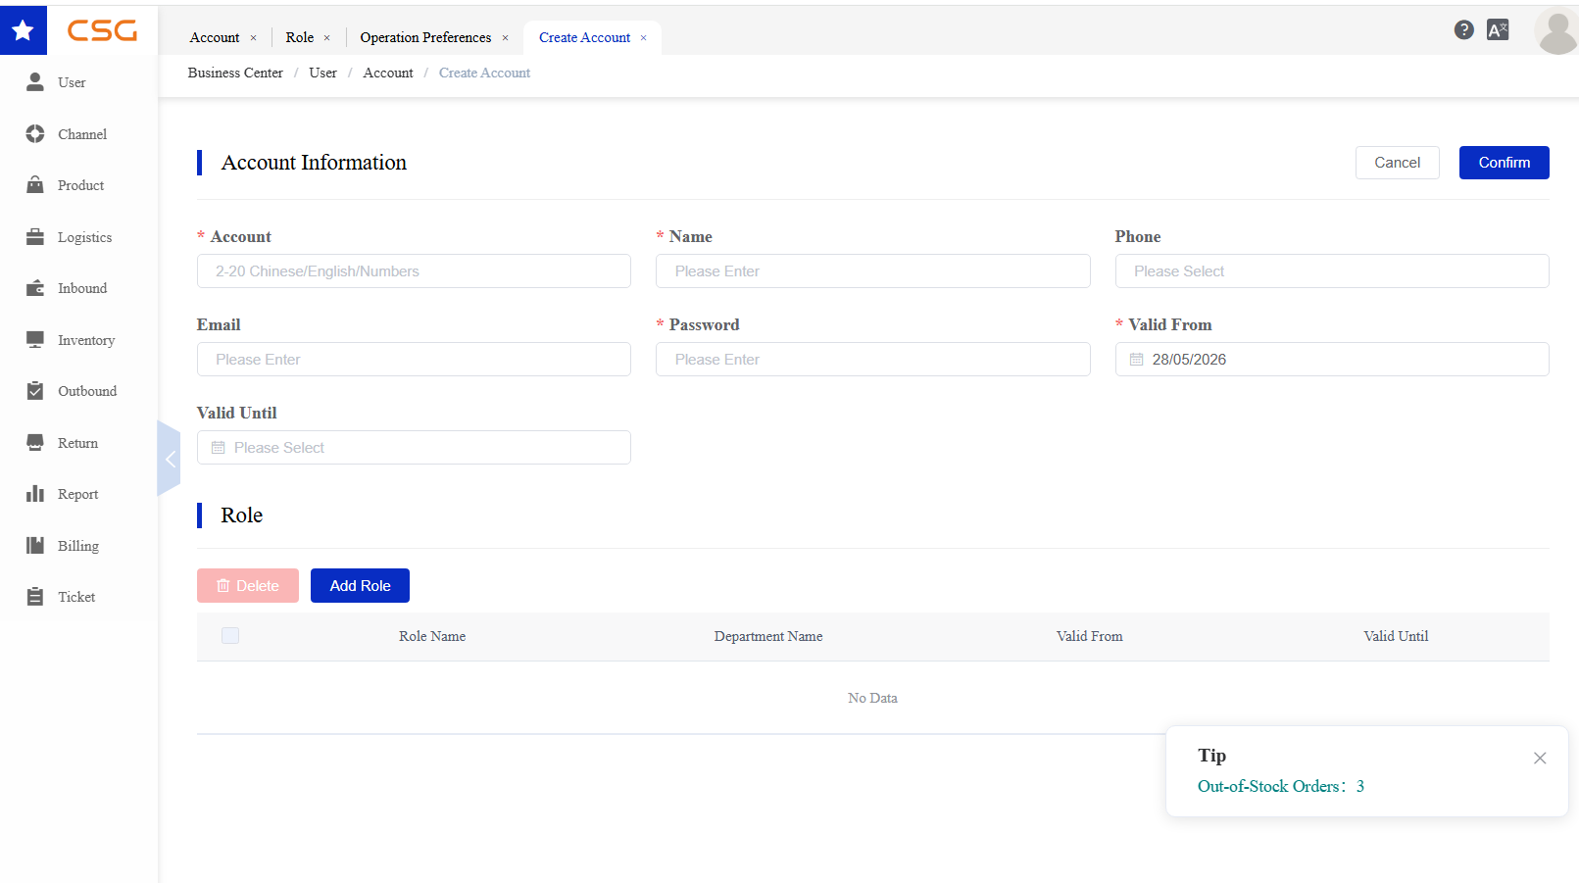
Task: Focus the Name input field
Action: point(872,271)
